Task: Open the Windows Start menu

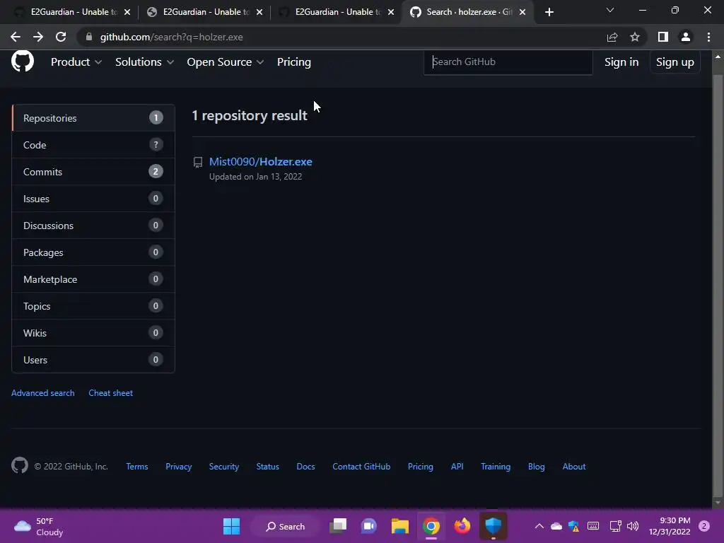Action: point(231,526)
